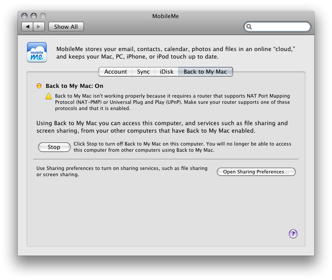Click the NAT-PMP router warning message
332x280 pixels.
(x=172, y=102)
